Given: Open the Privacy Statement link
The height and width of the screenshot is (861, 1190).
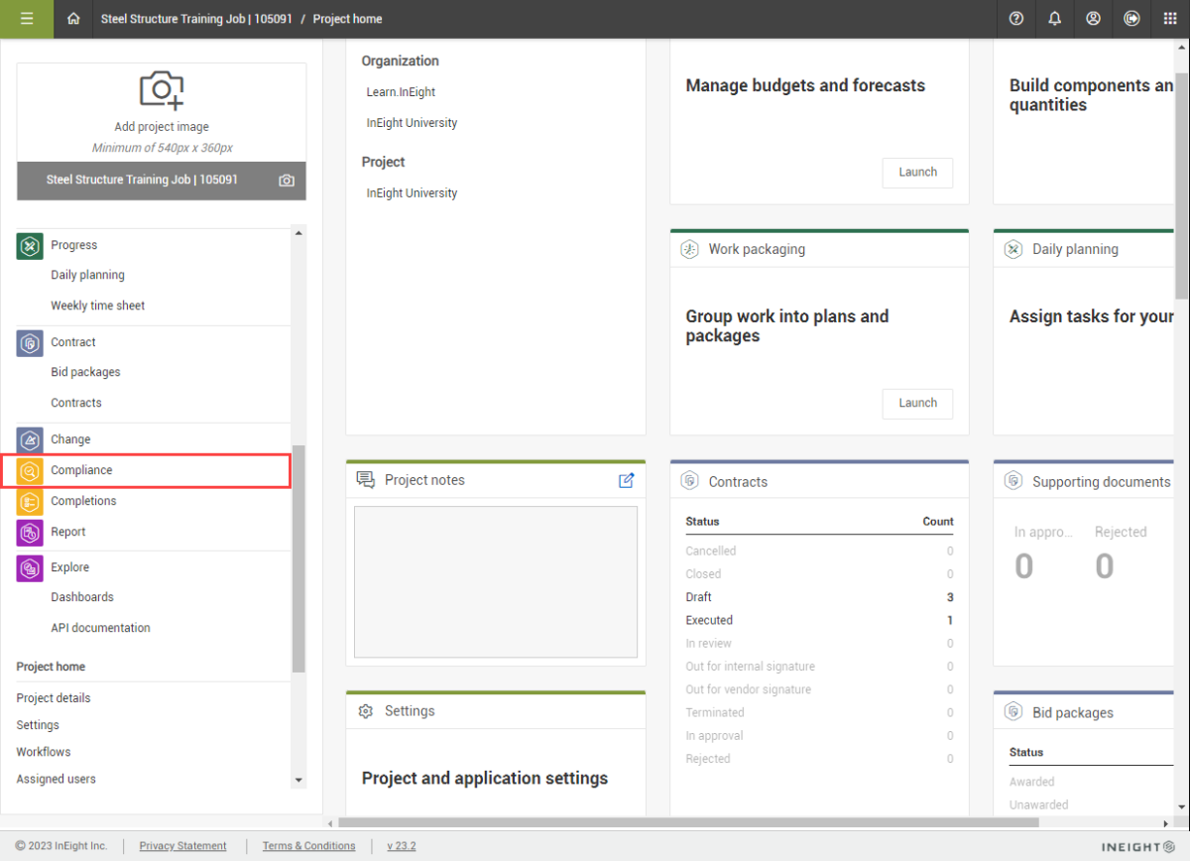Looking at the screenshot, I should (x=182, y=846).
